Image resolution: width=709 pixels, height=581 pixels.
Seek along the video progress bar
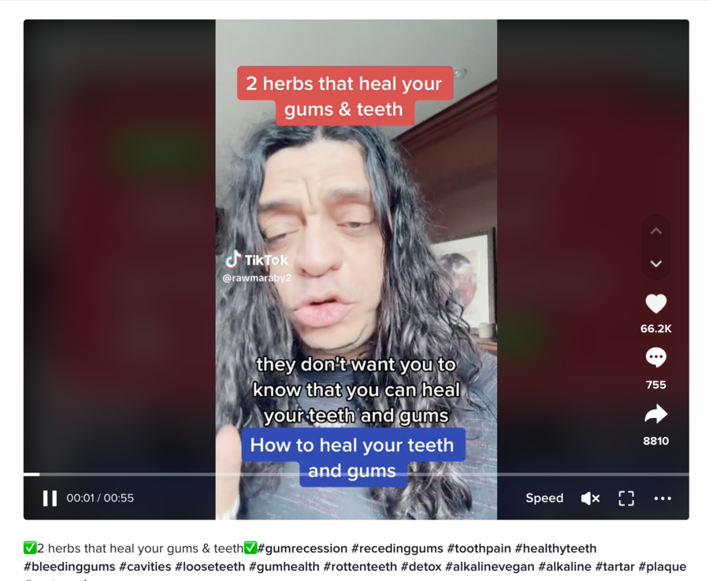point(356,475)
